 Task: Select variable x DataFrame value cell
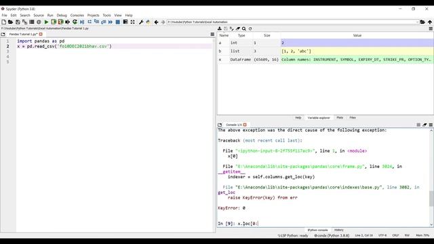pos(357,60)
